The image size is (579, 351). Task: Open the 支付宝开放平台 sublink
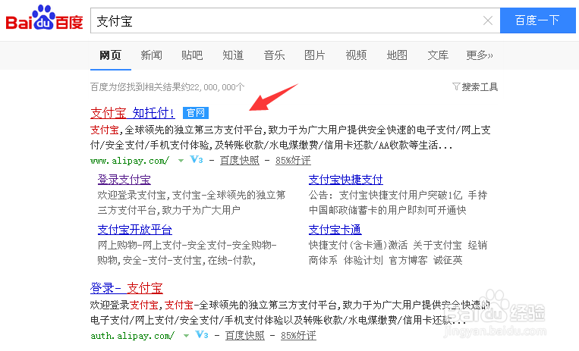(135, 230)
